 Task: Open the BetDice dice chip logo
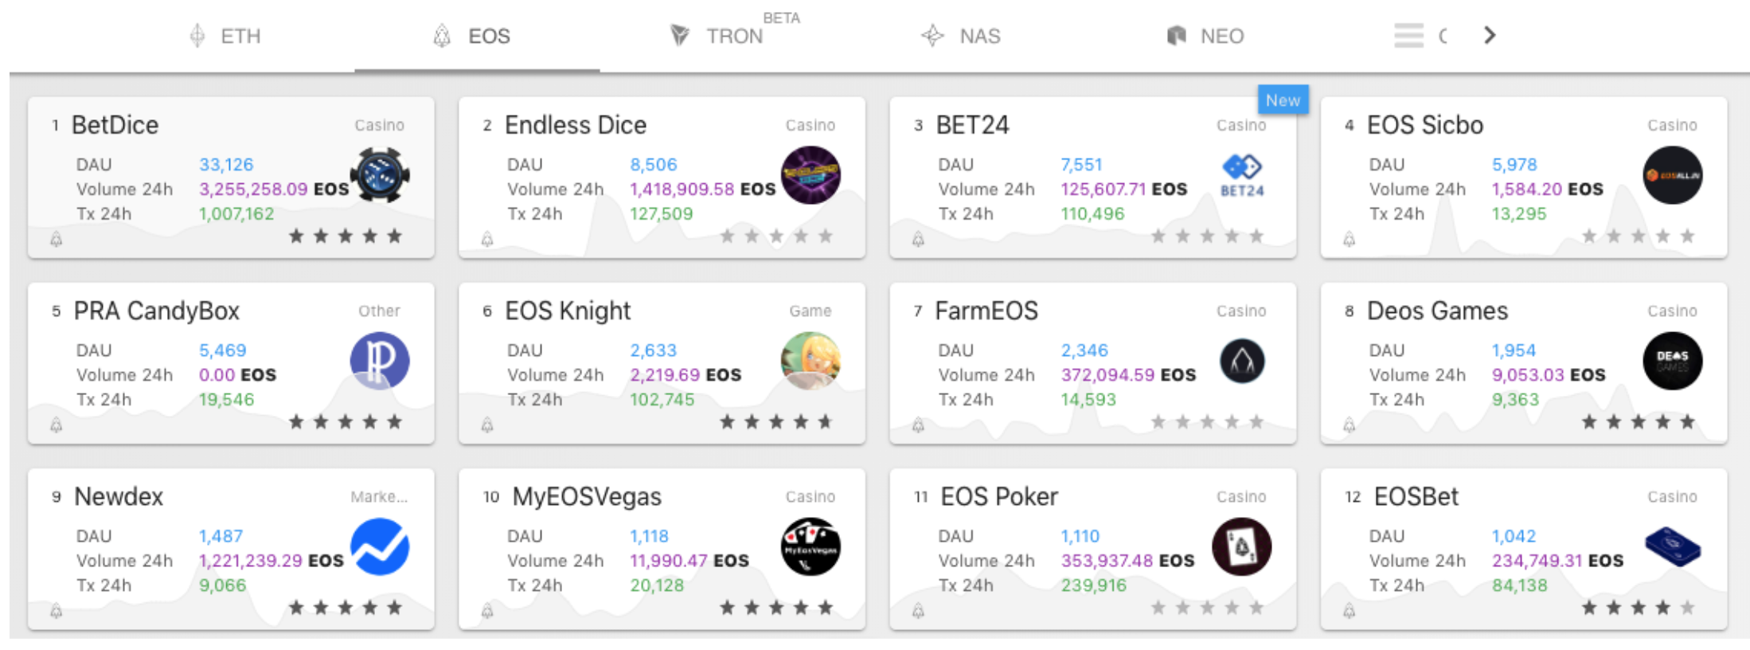point(380,175)
